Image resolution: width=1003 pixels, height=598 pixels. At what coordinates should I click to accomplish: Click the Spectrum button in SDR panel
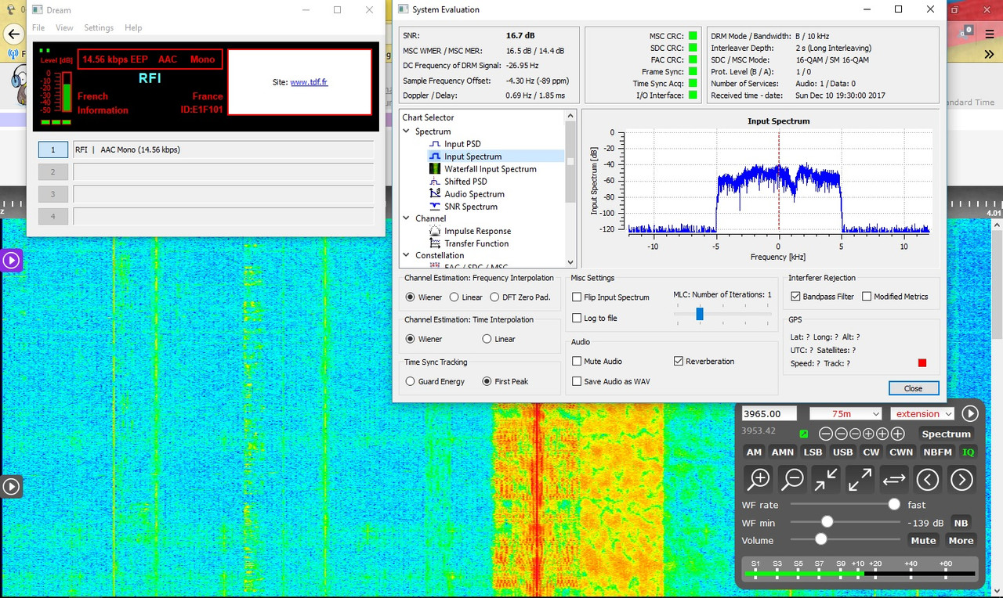946,434
